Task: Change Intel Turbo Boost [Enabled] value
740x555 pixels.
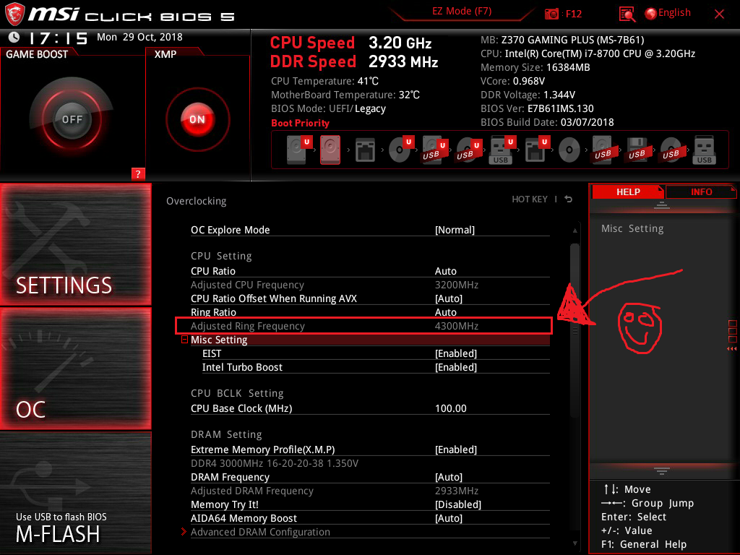Action: tap(456, 367)
